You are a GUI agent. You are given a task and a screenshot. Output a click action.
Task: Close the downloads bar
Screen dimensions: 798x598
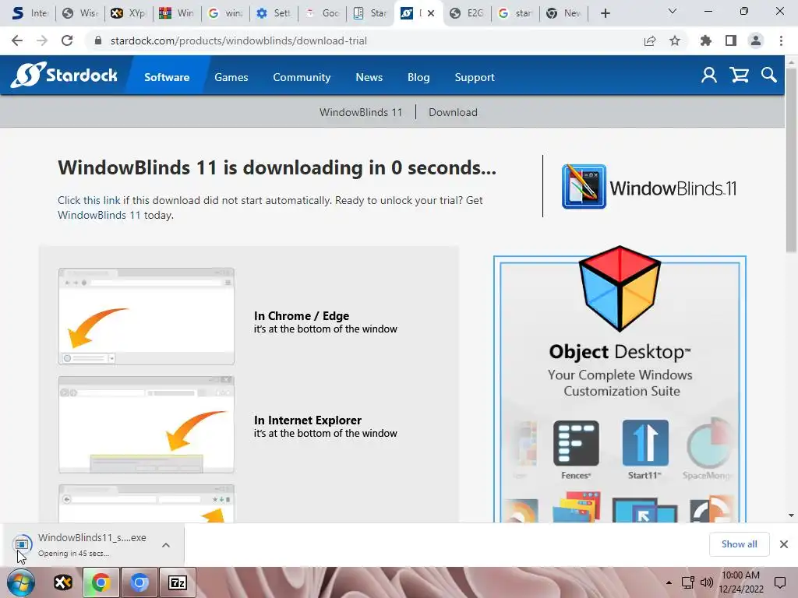784,544
